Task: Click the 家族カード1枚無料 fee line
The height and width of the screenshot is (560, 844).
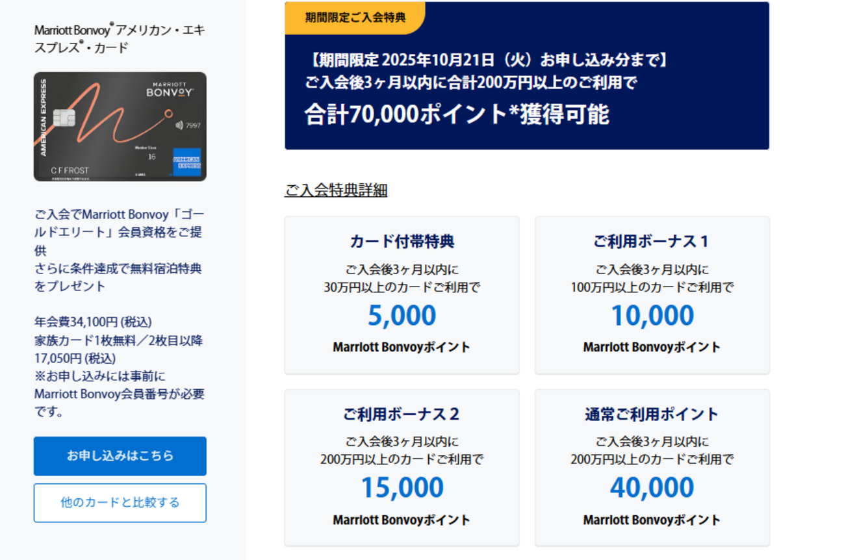Action: pos(118,350)
